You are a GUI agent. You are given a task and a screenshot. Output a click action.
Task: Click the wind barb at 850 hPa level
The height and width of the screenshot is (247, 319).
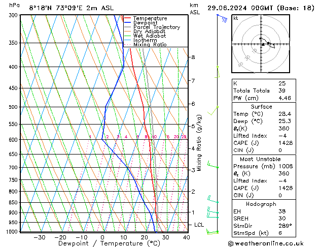pos(213,199)
